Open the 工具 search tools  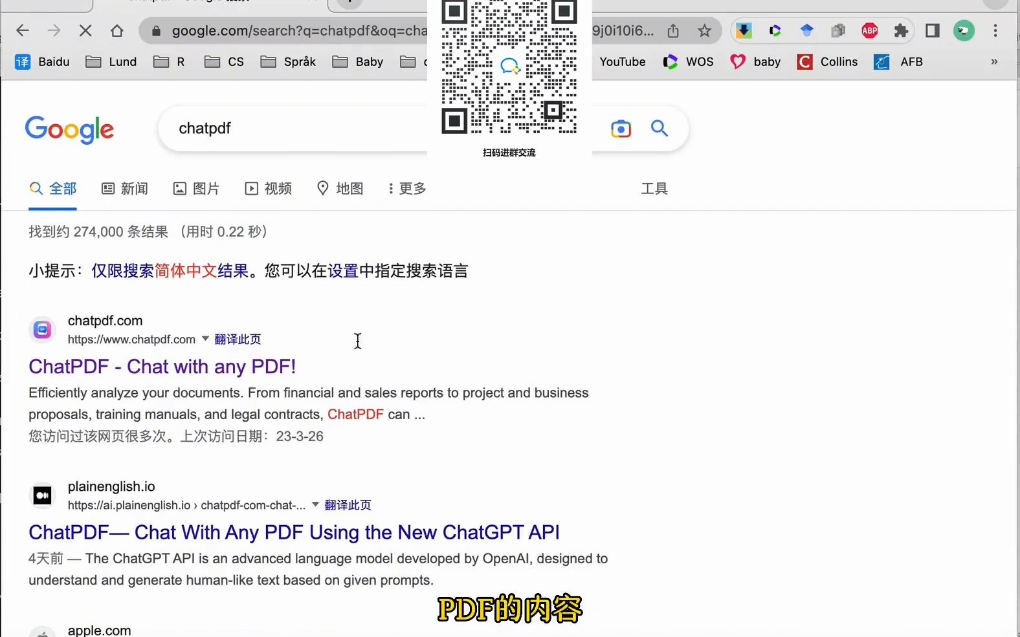(654, 188)
